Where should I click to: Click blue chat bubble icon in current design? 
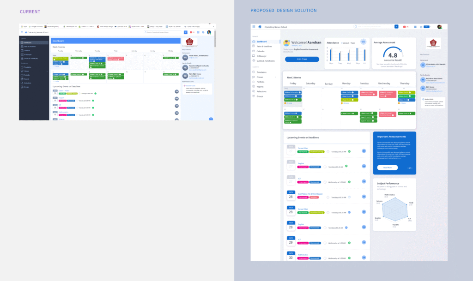(211, 119)
